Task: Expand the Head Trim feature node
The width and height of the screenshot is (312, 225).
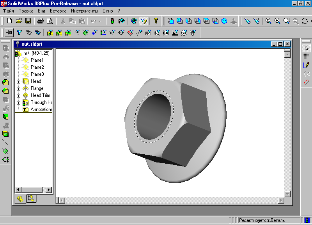Action: pos(18,96)
